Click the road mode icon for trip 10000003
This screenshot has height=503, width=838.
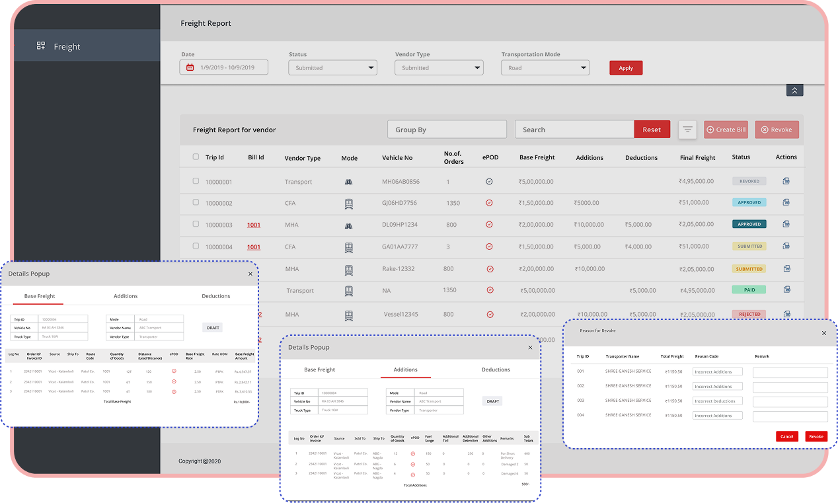(348, 225)
